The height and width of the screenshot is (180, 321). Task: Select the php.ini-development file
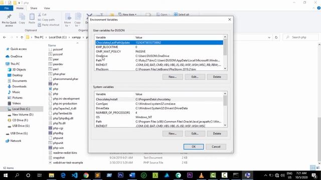(66, 99)
